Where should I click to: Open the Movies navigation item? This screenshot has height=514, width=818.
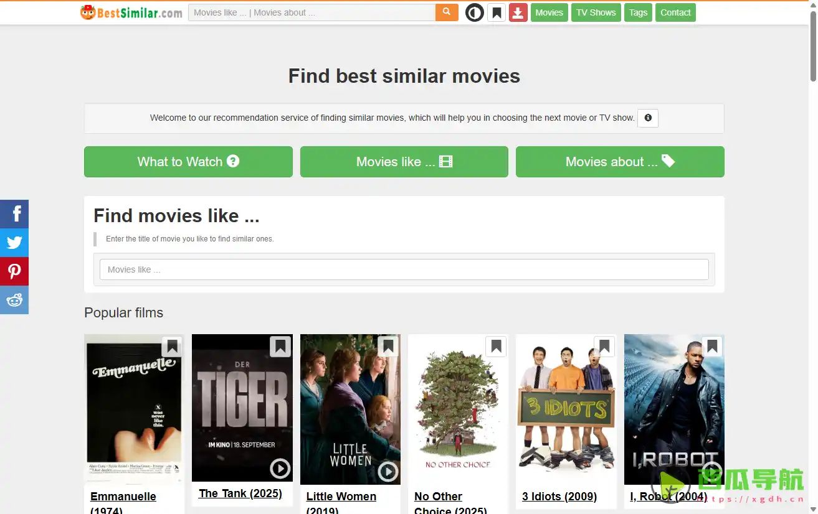click(549, 12)
